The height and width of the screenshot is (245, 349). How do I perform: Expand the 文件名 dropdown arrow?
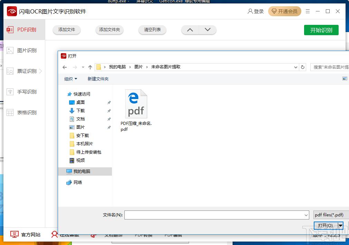pyautogui.click(x=306, y=215)
